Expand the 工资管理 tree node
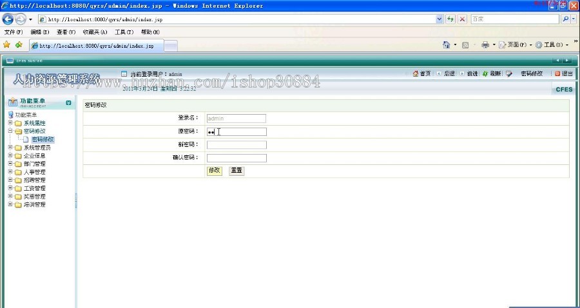 10,188
